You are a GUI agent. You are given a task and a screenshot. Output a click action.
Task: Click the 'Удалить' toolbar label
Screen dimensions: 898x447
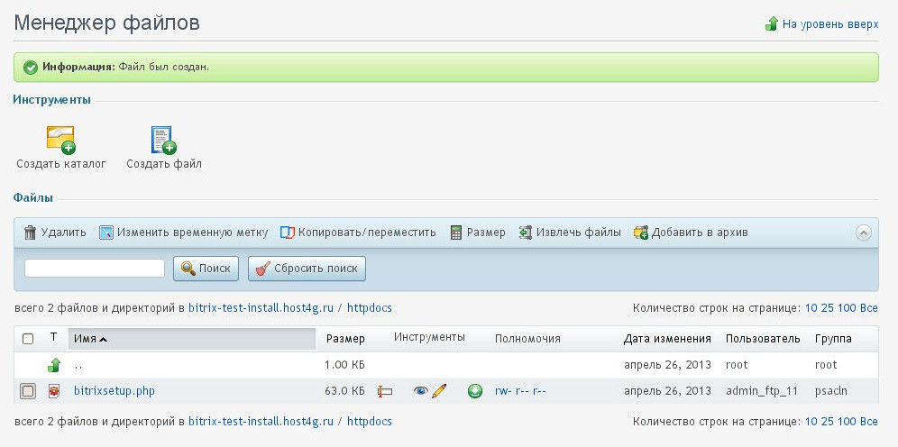(64, 233)
